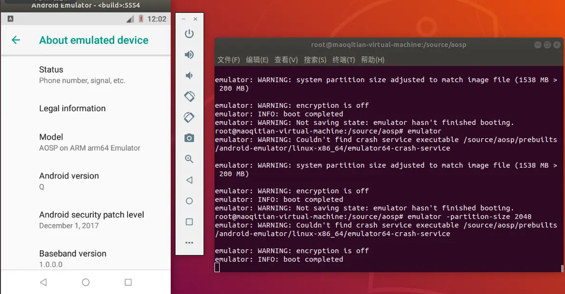Click the sidebar Back triangle icon
The height and width of the screenshot is (294, 565).
point(189,180)
